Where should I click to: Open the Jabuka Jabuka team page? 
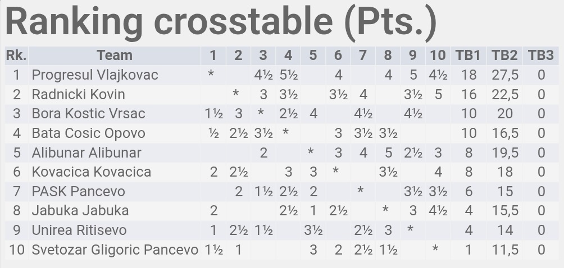(80, 211)
